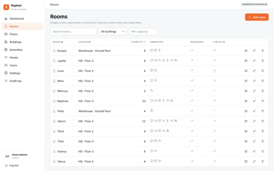Show Pluto room on floor map

(246, 111)
